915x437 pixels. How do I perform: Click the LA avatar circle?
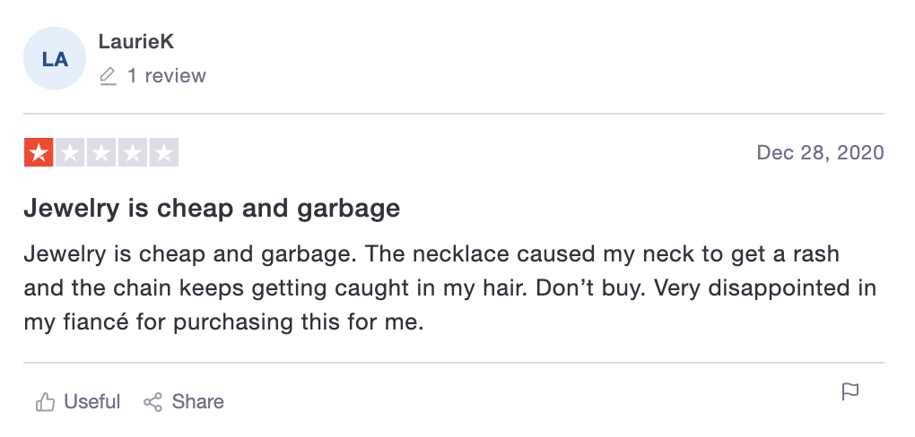click(x=55, y=58)
